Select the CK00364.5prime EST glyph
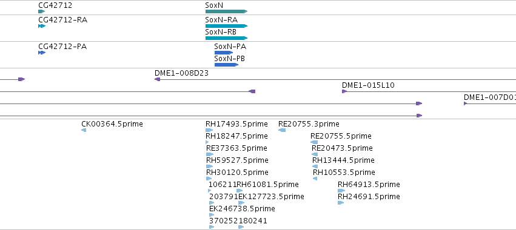516x230 pixels. (x=84, y=130)
